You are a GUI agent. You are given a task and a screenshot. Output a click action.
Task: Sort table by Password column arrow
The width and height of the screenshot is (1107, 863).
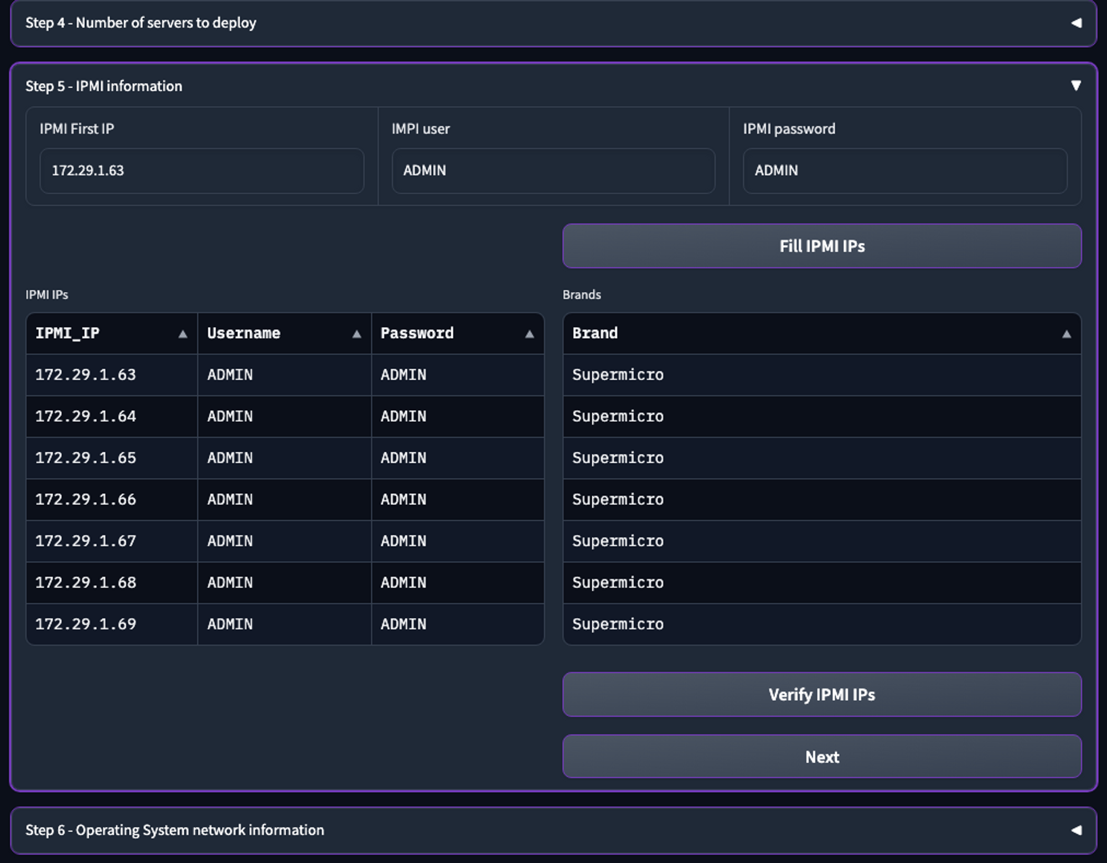(529, 334)
